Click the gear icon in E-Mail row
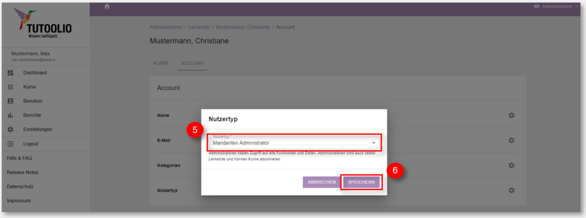Screen dimensions: 586x218 pyautogui.click(x=512, y=140)
